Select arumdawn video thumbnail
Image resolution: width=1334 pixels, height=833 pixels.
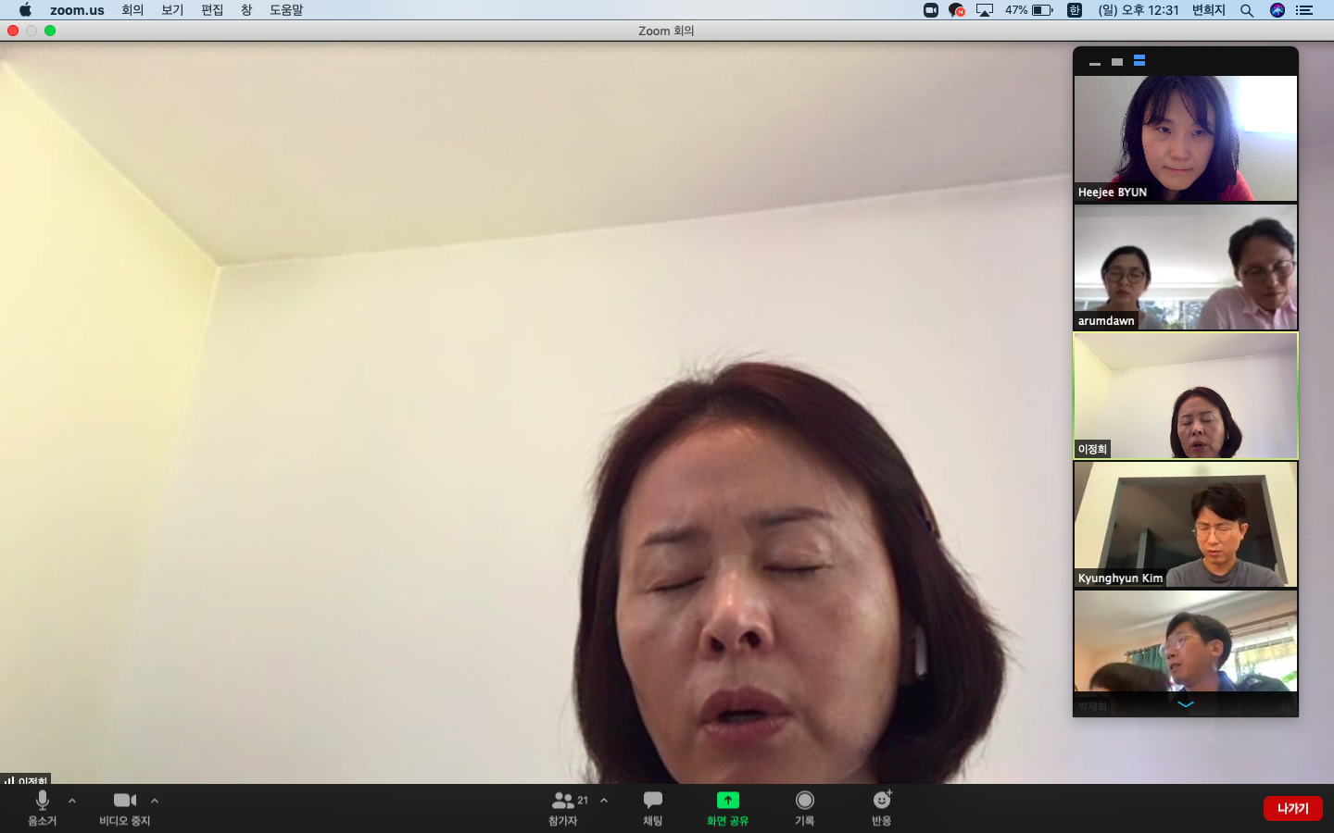(x=1186, y=267)
